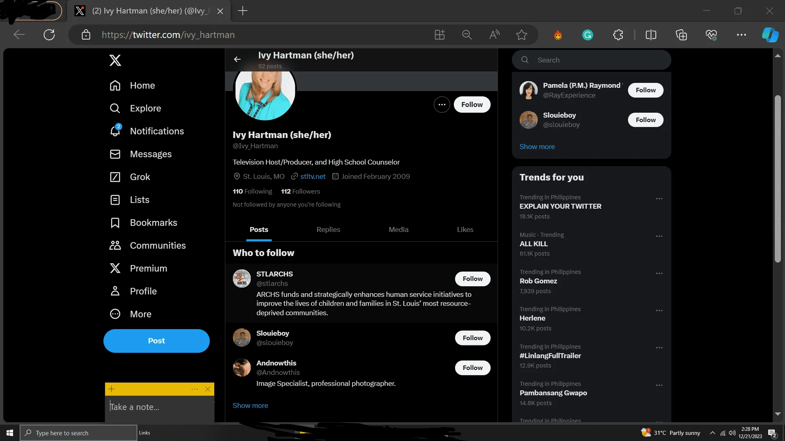785x441 pixels.
Task: Click the Windows taskbar search box
Action: 78,433
